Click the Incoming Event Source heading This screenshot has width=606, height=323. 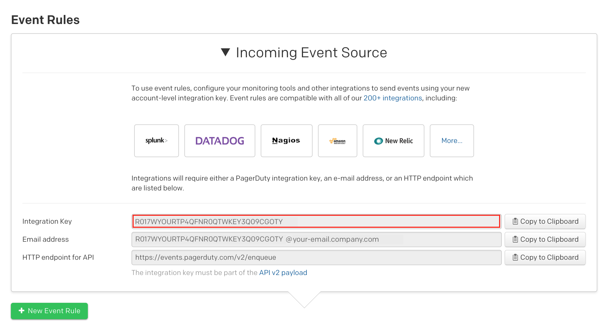(x=311, y=53)
